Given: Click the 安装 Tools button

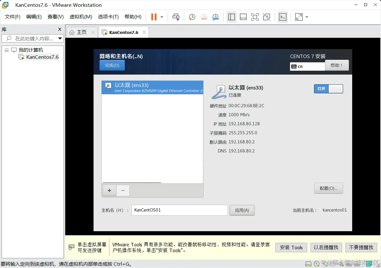Looking at the screenshot, I should (x=291, y=247).
